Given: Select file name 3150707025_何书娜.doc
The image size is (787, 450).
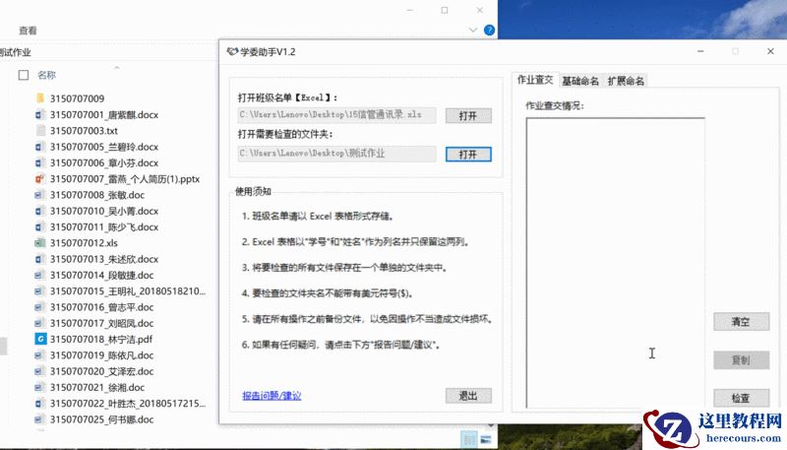Looking at the screenshot, I should click(101, 419).
